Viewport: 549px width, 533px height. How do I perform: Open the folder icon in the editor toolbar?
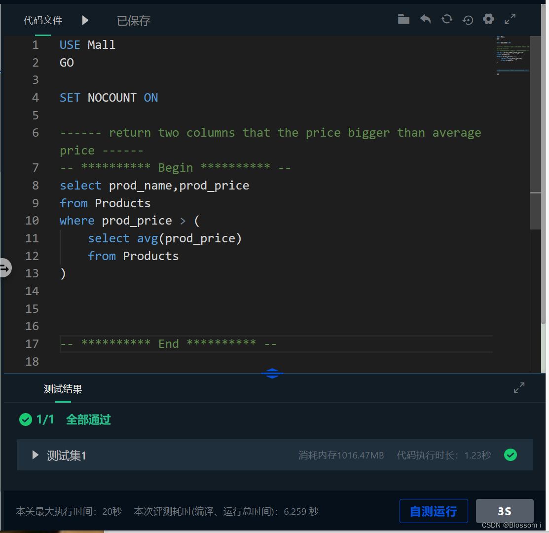pyautogui.click(x=403, y=19)
